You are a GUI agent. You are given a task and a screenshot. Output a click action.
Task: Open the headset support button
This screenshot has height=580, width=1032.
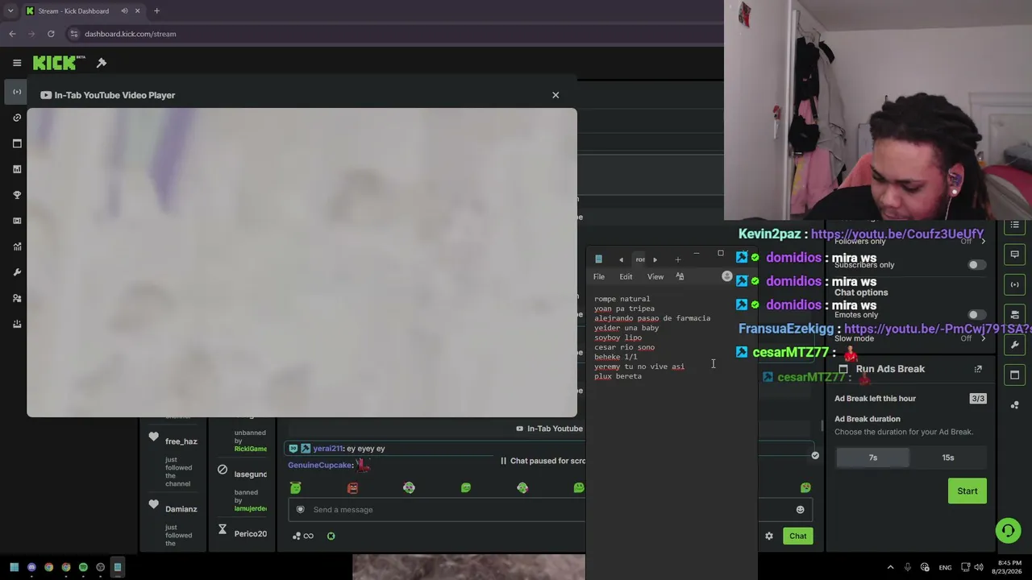tap(1008, 530)
